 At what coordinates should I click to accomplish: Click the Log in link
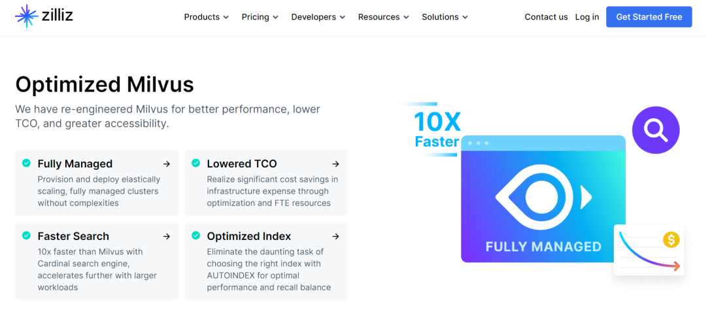(587, 17)
